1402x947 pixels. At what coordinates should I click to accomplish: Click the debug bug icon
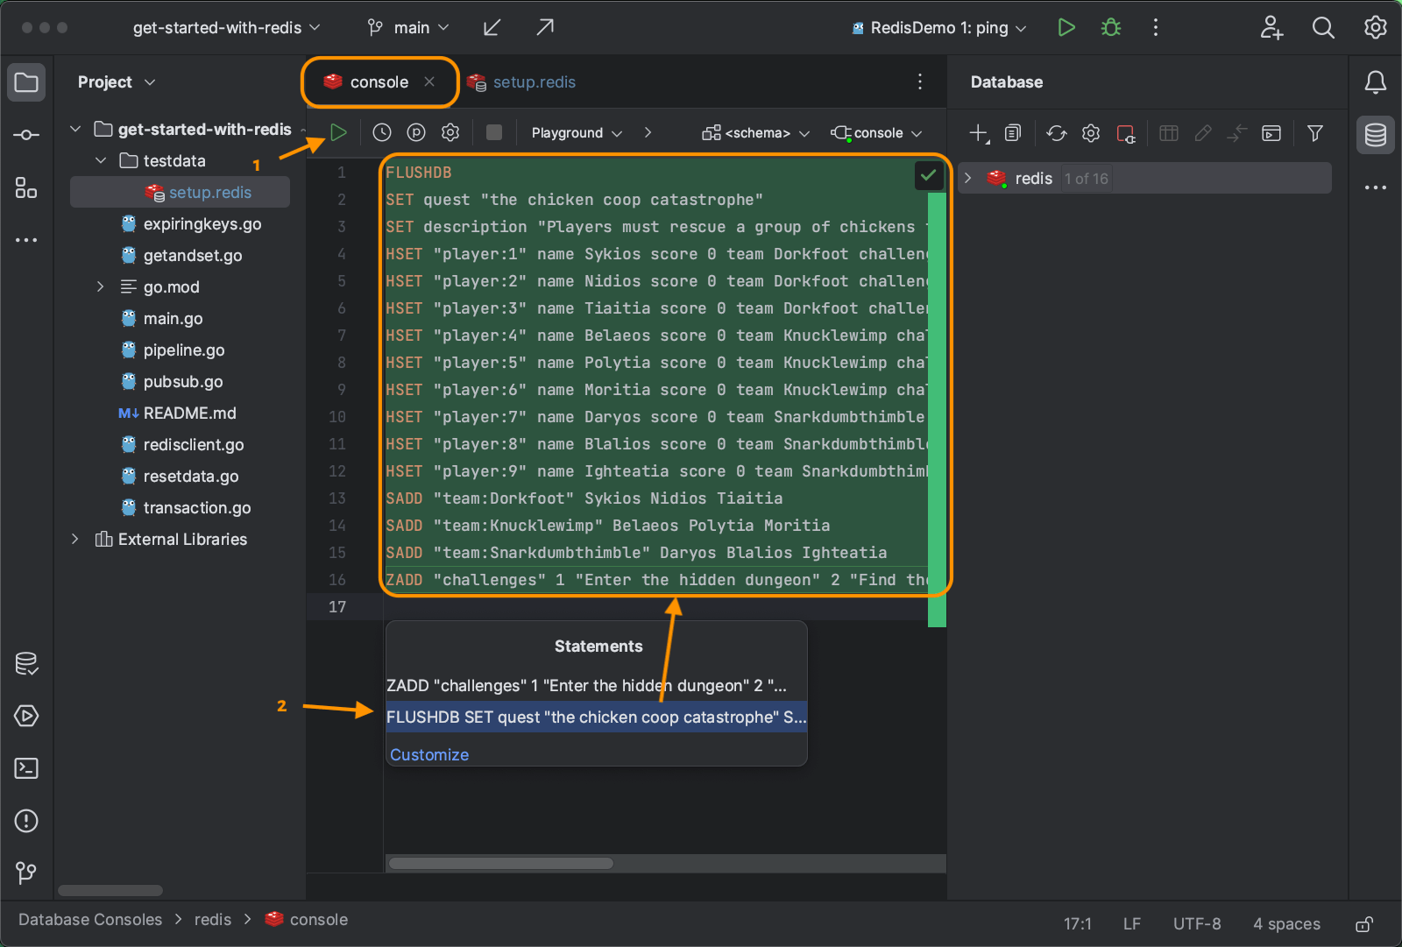click(1111, 28)
